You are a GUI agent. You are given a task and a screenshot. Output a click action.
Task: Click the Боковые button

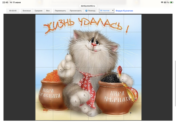(27, 11)
